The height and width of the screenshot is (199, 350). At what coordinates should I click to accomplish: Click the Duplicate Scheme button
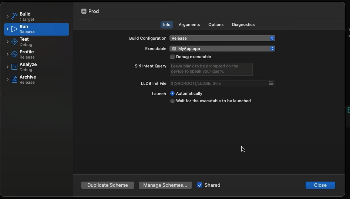pyautogui.click(x=108, y=185)
